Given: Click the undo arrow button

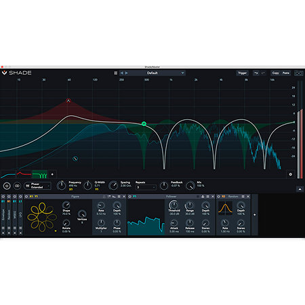Looking at the screenshot, I should pos(256,73).
